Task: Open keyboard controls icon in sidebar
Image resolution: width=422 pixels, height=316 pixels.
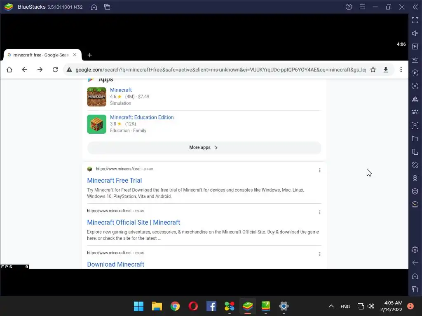Action: (x=415, y=60)
